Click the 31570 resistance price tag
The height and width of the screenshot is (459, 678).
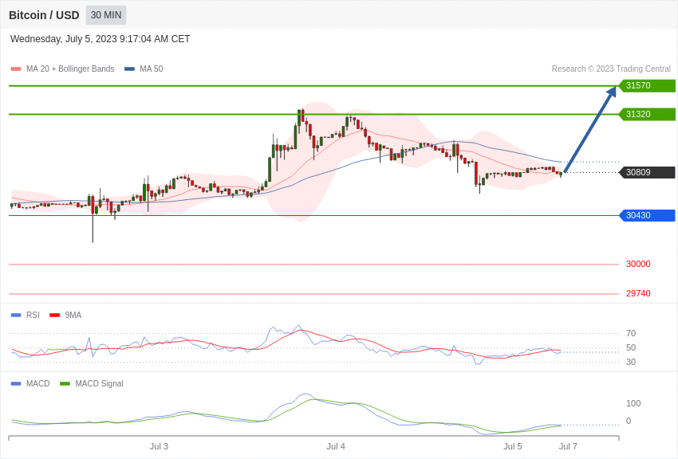(x=648, y=85)
